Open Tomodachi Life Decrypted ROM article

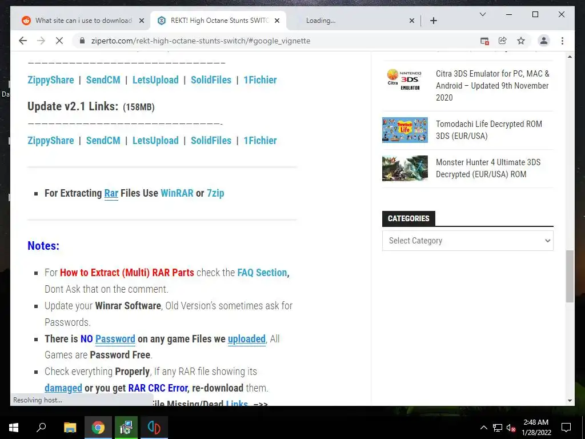point(489,130)
